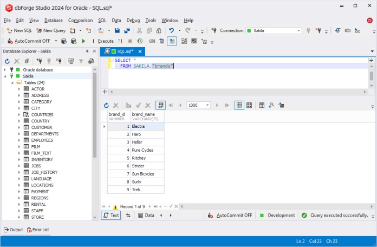The image size is (377, 247).
Task: Click the New Query toolbar button
Action: [51, 30]
